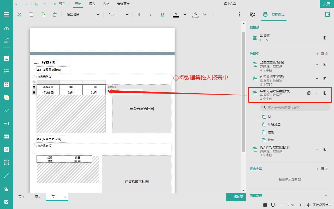Toggle italic text formatting
This screenshot has width=334, height=209.
pos(151,14)
